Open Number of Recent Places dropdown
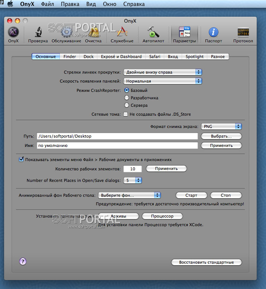Screen dimensions: 266x289 pos(133,180)
